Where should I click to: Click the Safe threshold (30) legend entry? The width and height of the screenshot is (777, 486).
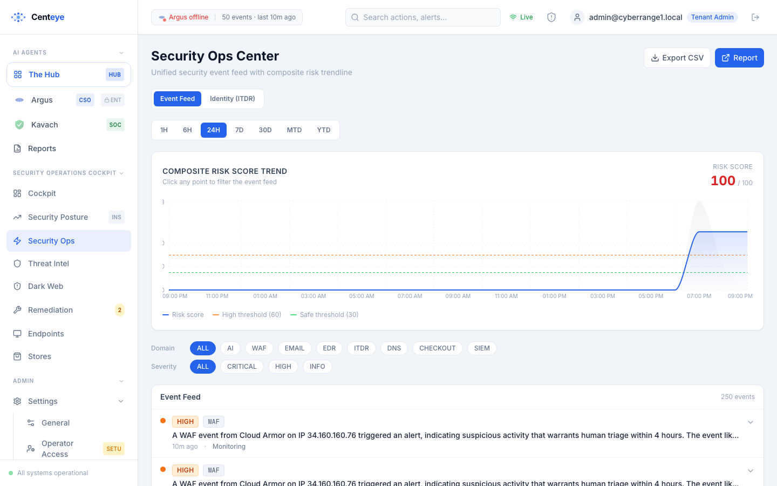[x=324, y=315]
